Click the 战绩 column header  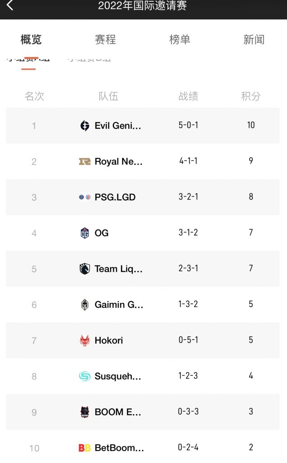click(188, 96)
